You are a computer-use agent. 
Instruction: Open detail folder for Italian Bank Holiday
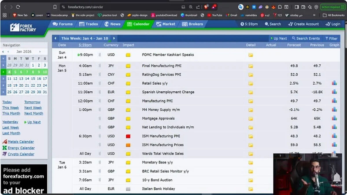[x=251, y=189]
